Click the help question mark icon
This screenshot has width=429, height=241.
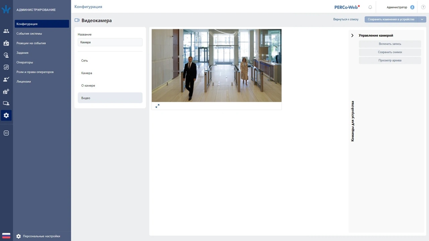point(423,7)
